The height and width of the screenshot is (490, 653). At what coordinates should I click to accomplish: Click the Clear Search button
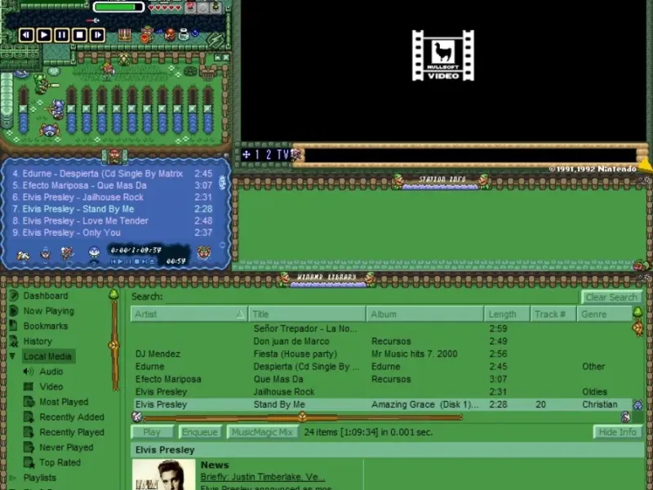pos(611,297)
